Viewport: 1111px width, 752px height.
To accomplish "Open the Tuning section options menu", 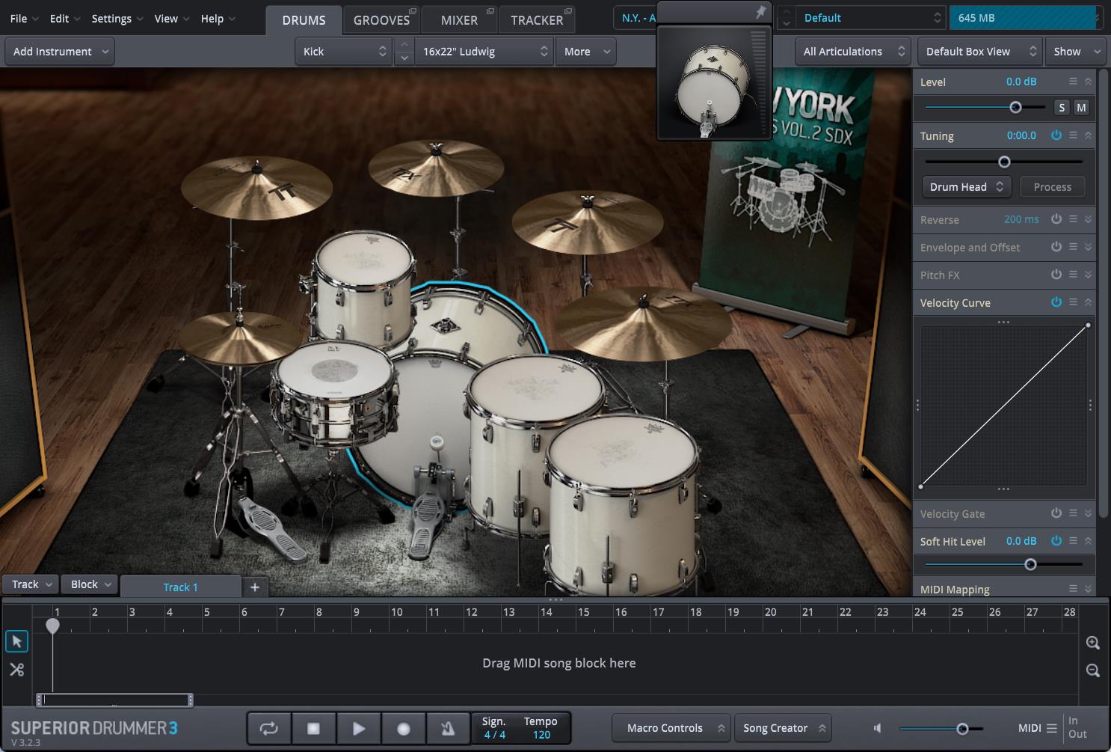I will pyautogui.click(x=1073, y=135).
